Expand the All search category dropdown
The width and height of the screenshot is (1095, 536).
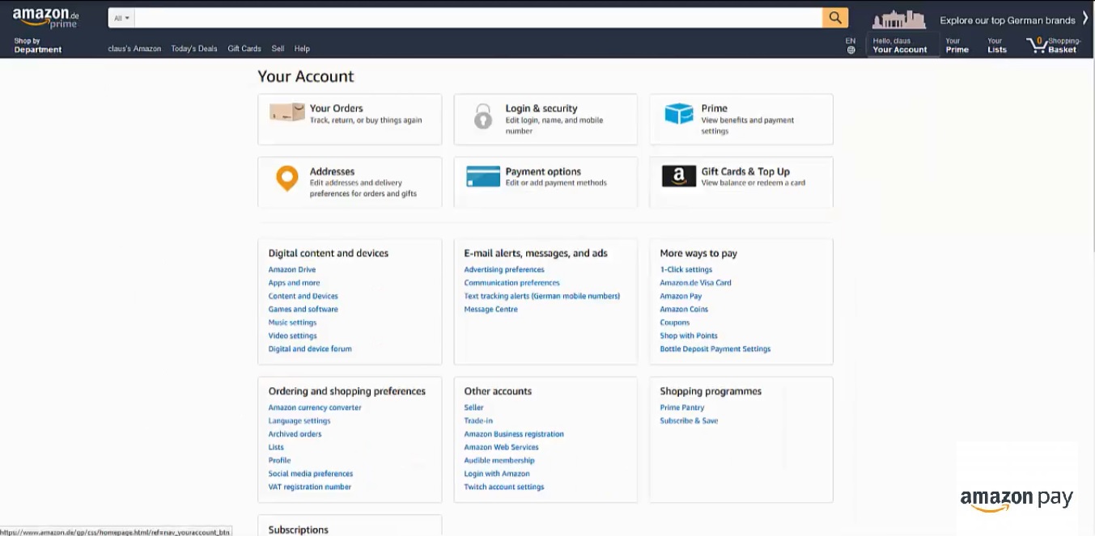click(x=121, y=18)
